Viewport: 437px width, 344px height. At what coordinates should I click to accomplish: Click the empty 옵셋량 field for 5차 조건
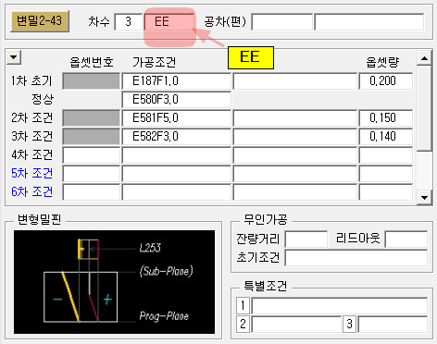pyautogui.click(x=386, y=174)
